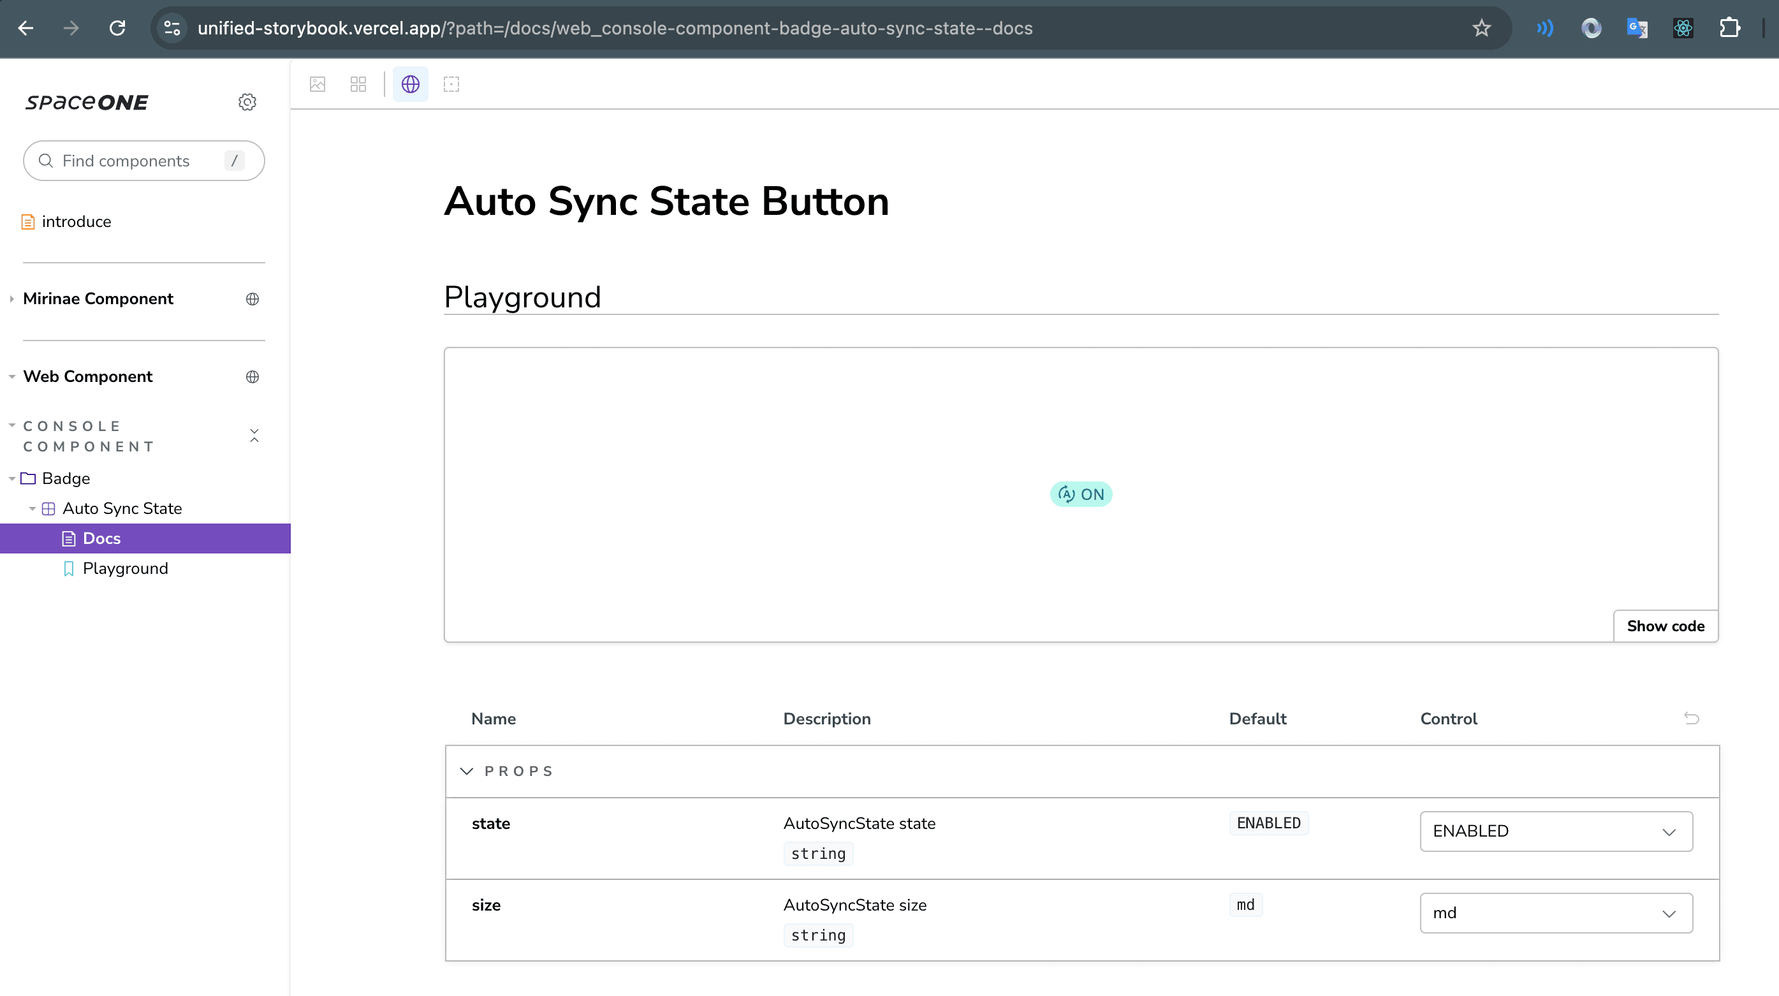Toggle the grid background in toolbar
The width and height of the screenshot is (1779, 996).
(x=358, y=84)
